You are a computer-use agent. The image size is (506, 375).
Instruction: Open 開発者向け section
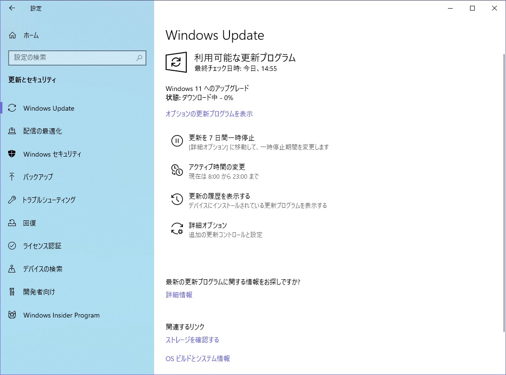click(x=77, y=292)
